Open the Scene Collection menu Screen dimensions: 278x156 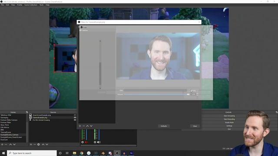pyautogui.click(x=31, y=5)
